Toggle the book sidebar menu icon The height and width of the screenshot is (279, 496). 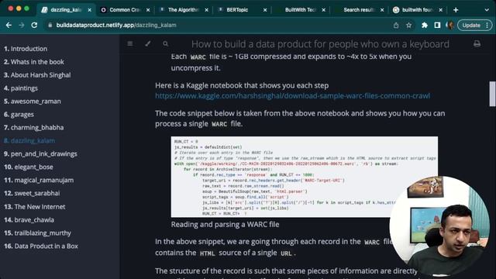click(x=130, y=43)
